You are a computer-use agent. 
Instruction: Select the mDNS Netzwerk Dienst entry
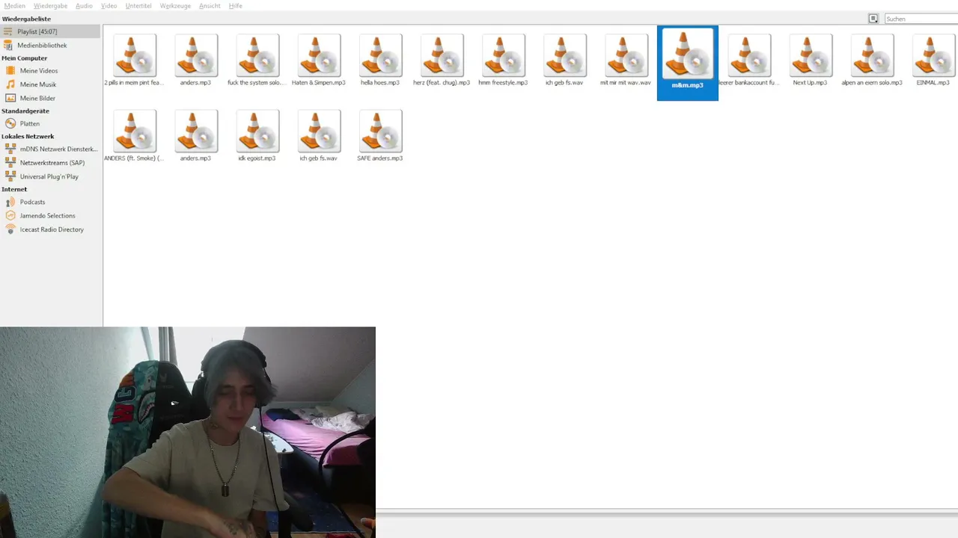click(x=50, y=149)
